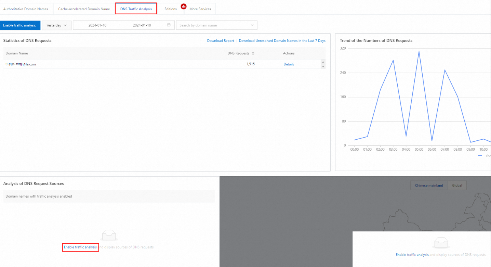Click the 00:00 label on the chart axis
This screenshot has height=267, width=491.
[355, 150]
